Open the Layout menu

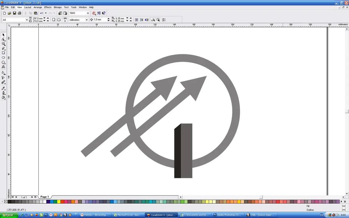click(28, 7)
